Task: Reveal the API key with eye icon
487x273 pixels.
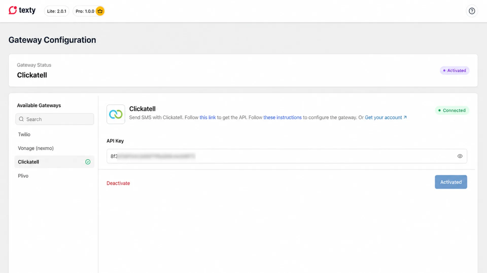Action: 460,156
